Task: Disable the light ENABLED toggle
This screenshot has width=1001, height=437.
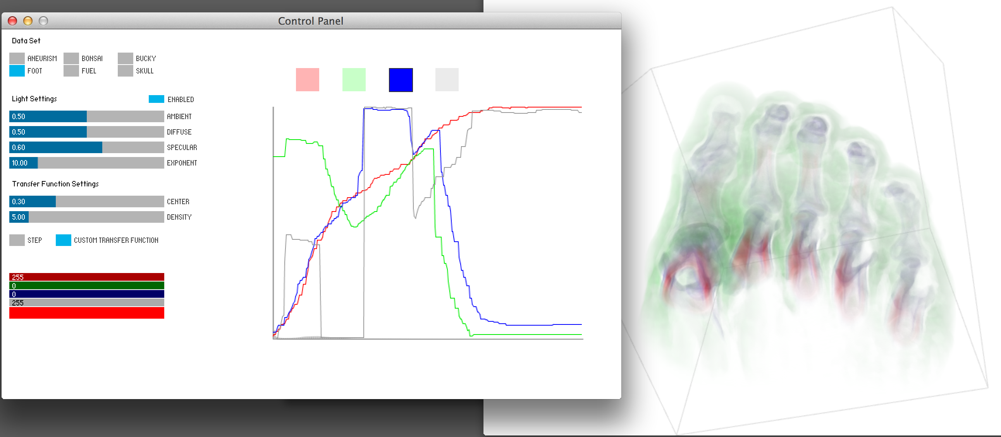Action: (156, 99)
